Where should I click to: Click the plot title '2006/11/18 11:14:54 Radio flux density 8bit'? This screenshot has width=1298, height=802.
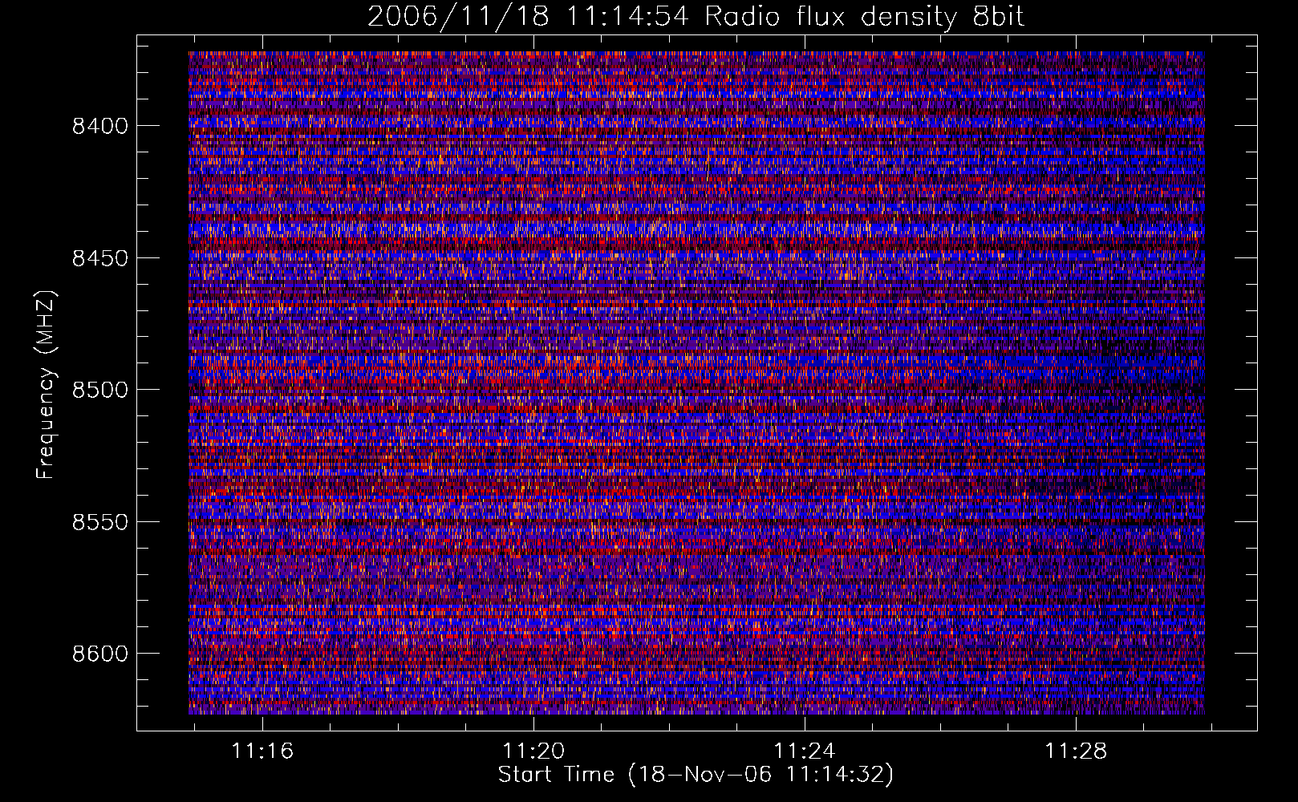[696, 16]
